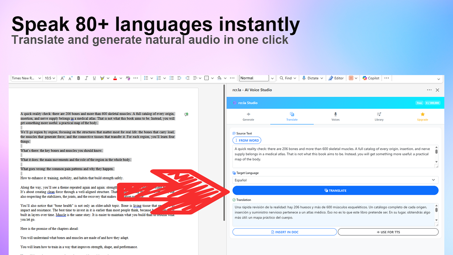Click the USE FOR TTS button
453x255 pixels.
tap(388, 232)
